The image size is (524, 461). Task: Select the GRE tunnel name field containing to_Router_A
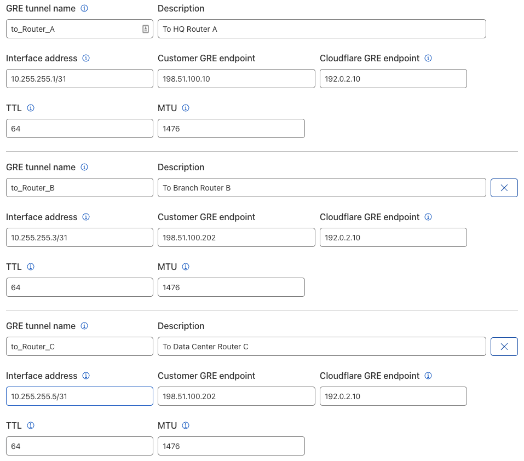(79, 28)
